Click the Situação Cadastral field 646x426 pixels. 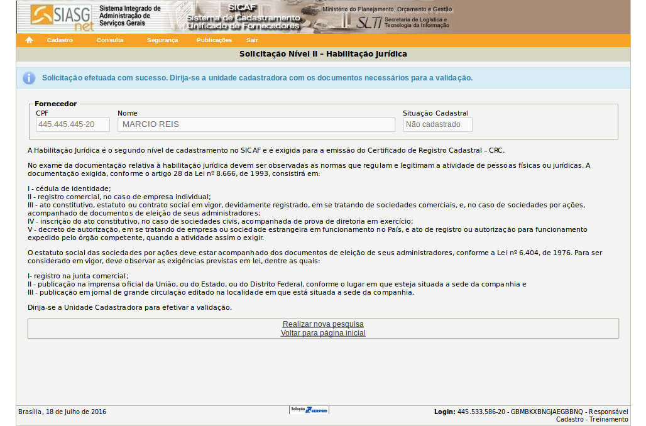[x=437, y=124]
